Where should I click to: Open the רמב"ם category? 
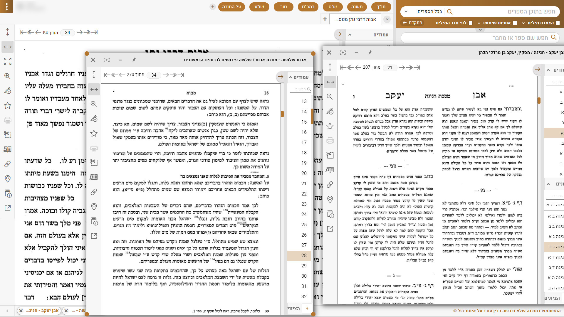(308, 7)
